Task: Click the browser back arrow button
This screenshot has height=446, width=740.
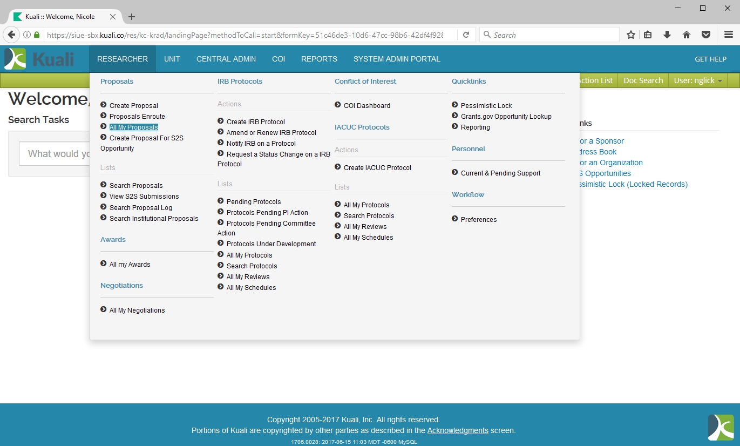Action: [11, 35]
